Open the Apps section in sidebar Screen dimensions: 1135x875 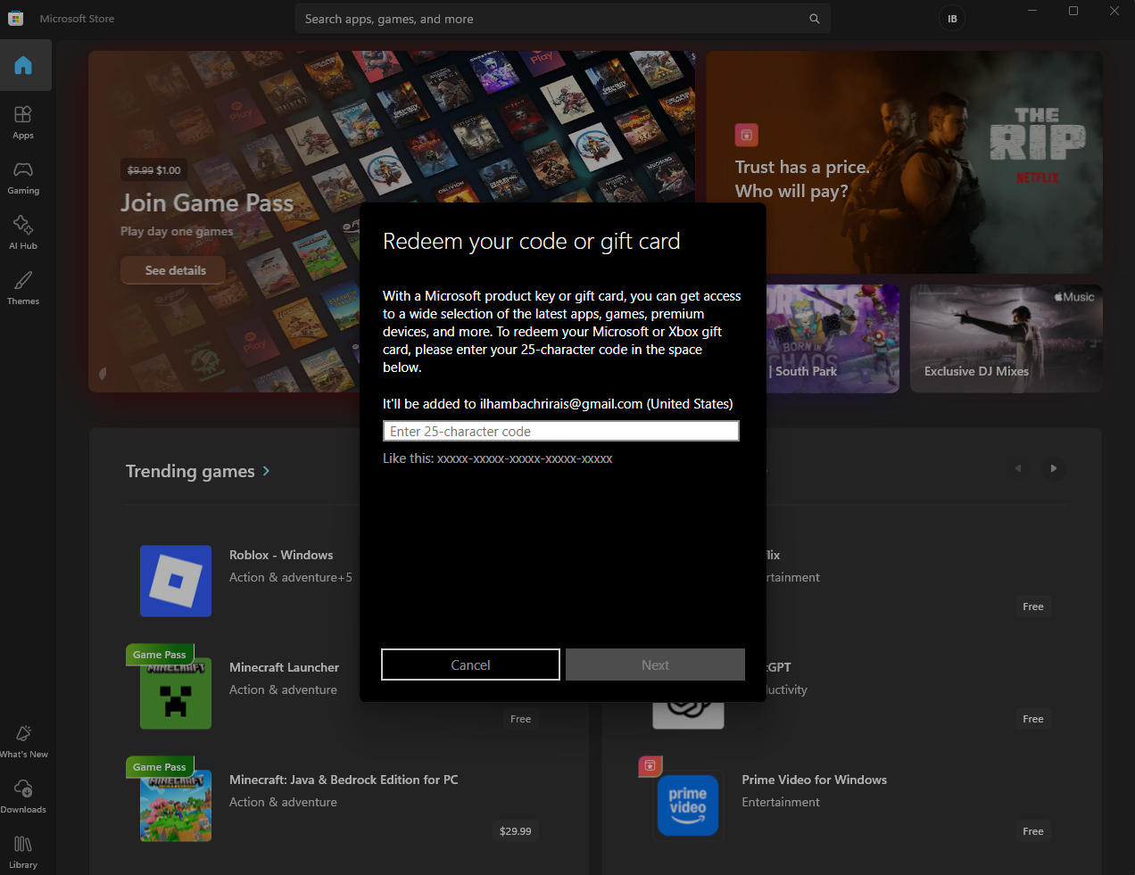23,122
